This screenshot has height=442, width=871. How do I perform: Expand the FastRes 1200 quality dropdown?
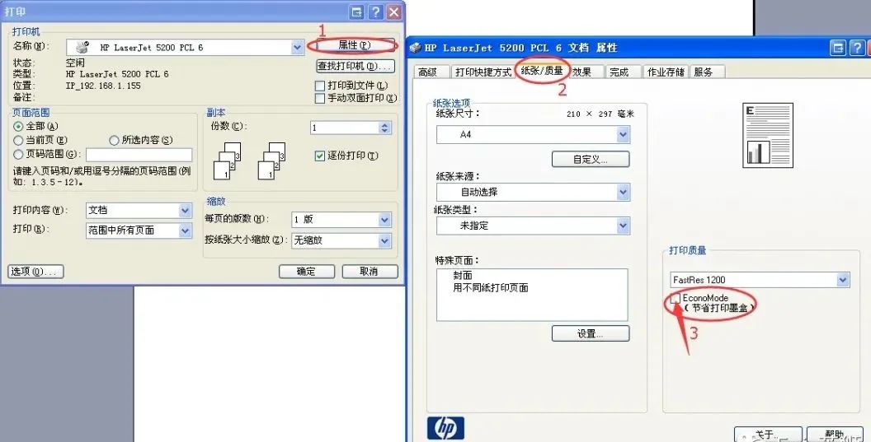point(760,280)
